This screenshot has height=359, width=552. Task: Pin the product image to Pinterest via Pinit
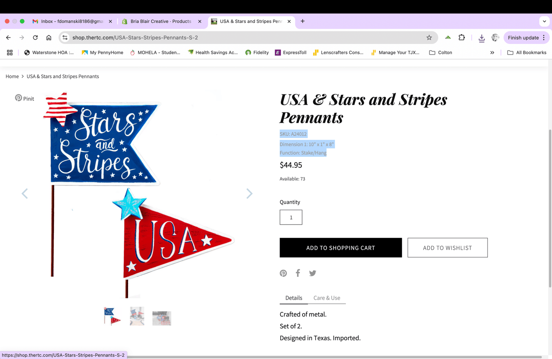coord(24,98)
